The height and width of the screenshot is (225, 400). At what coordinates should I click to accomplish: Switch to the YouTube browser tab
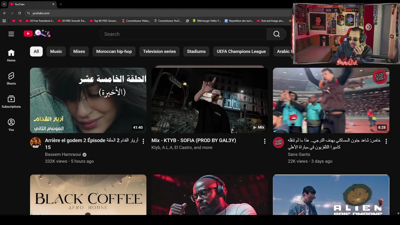tap(32, 4)
